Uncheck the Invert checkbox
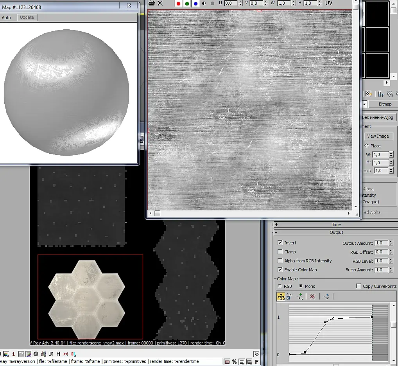This screenshot has height=366, width=398. tap(280, 243)
